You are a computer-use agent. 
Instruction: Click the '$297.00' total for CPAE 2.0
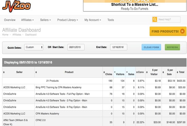coord(181,122)
